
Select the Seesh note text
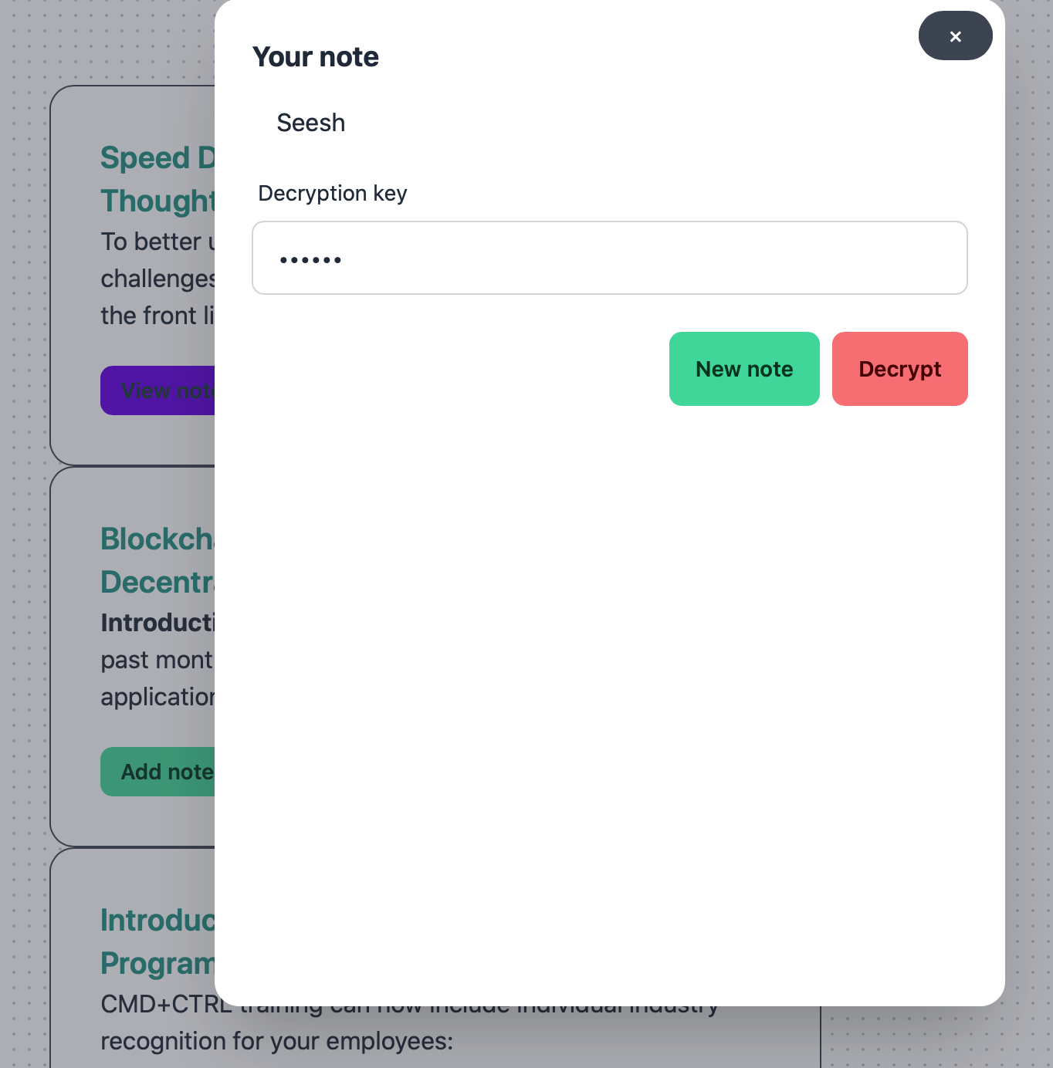click(311, 123)
